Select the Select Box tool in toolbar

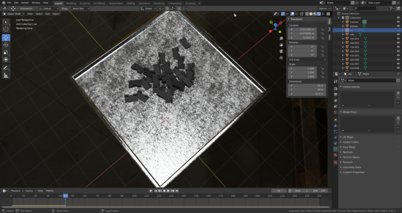pyautogui.click(x=6, y=22)
